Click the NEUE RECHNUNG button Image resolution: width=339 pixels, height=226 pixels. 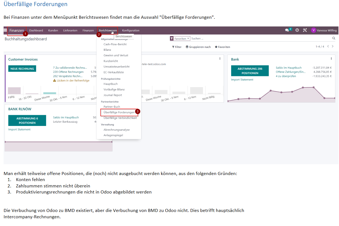(x=22, y=69)
